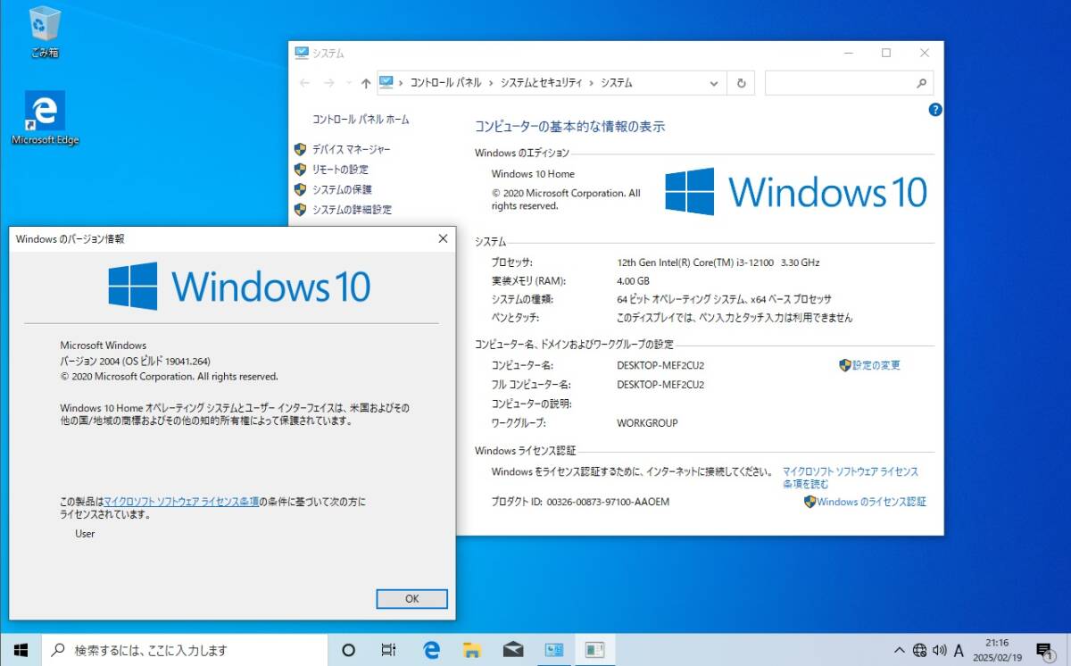Open File Explorer from the taskbar
This screenshot has width=1071, height=666.
pyautogui.click(x=472, y=650)
